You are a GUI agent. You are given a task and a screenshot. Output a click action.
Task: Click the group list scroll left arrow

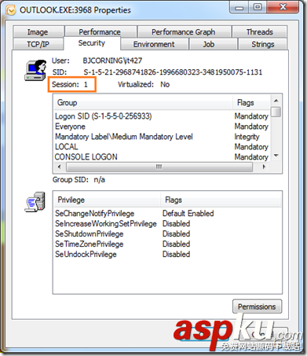pyautogui.click(x=59, y=167)
